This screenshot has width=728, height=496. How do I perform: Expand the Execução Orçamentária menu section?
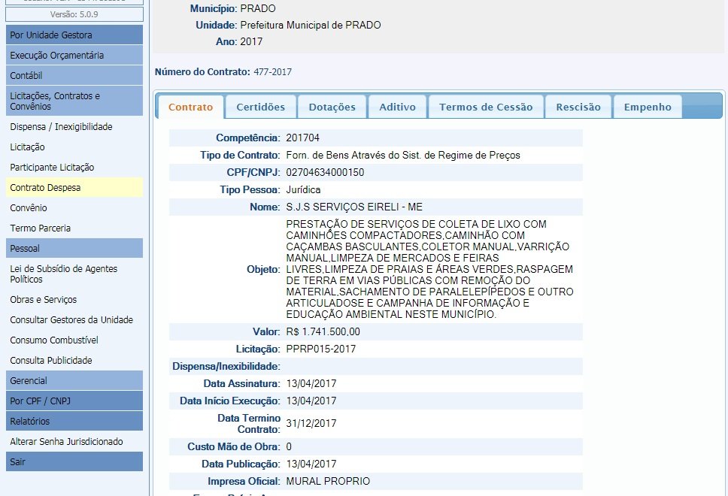pyautogui.click(x=74, y=55)
